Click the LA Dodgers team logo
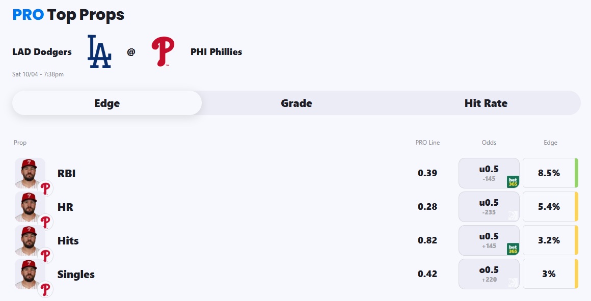Screen dimensions: 591x301 pos(99,51)
